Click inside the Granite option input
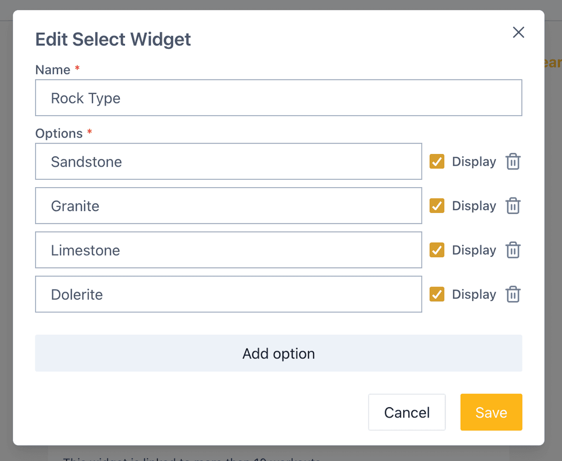562x461 pixels. 229,205
